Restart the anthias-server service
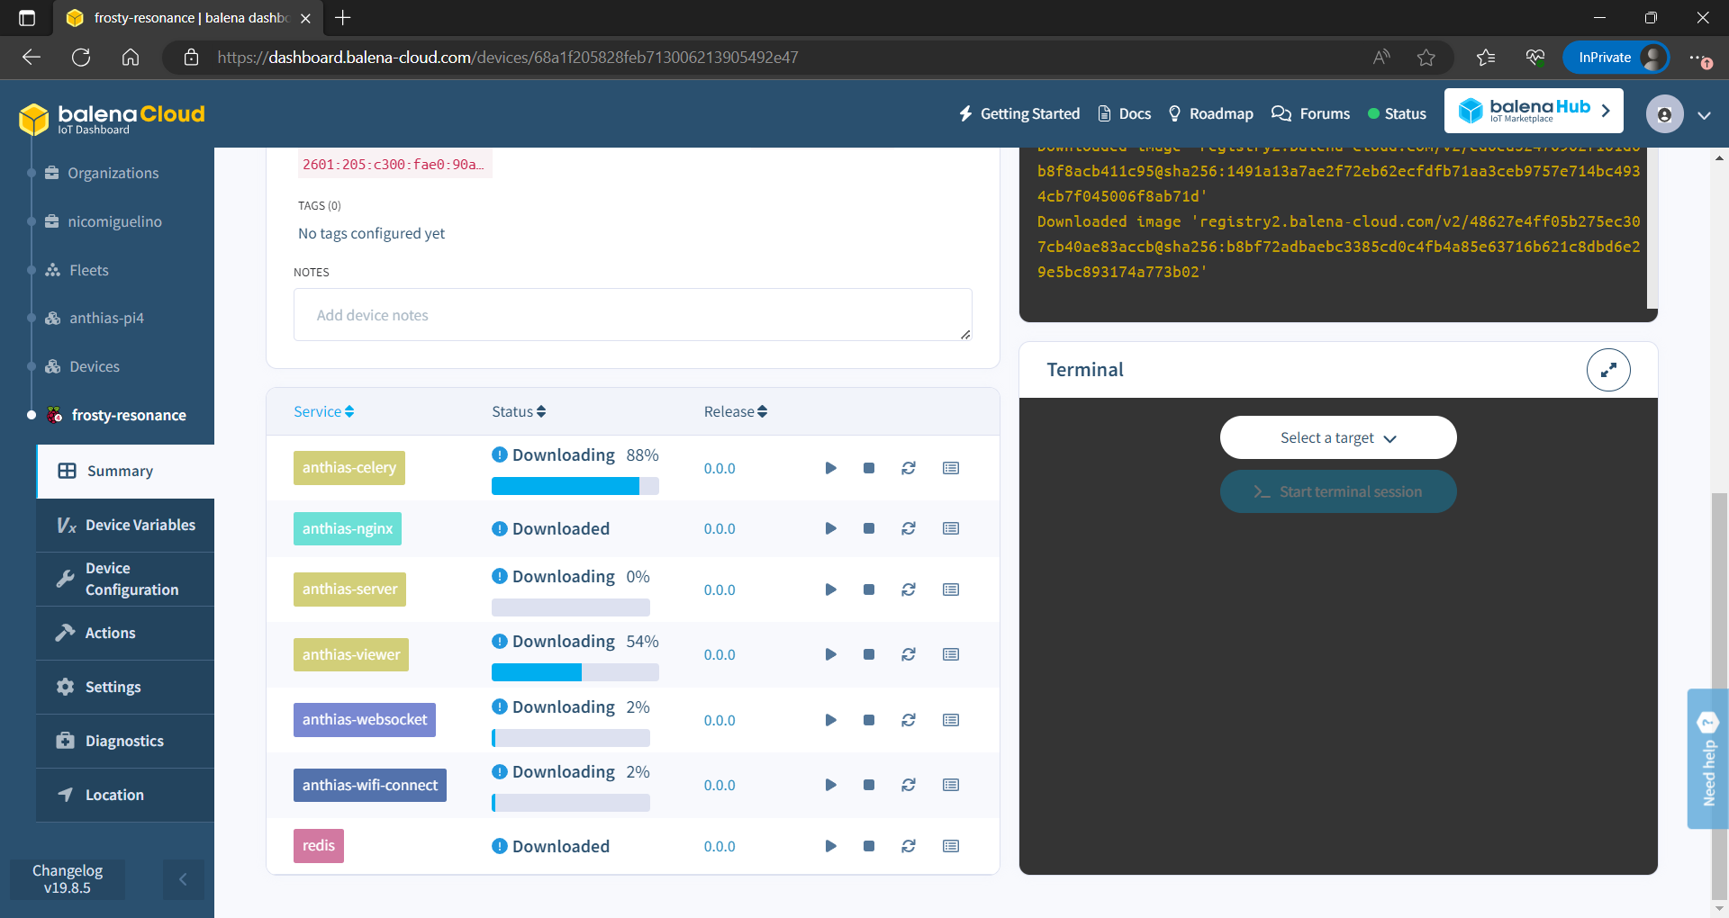Image resolution: width=1729 pixels, height=918 pixels. tap(909, 589)
